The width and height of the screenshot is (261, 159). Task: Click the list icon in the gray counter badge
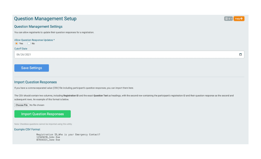tap(226, 19)
